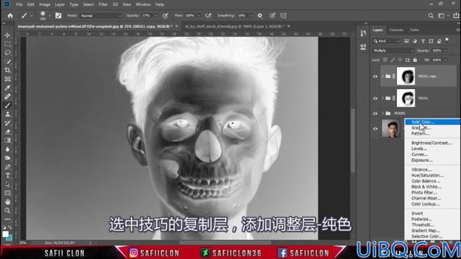Select the Rectangle shape tool
Screen dimensions: 461x259
coord(8,193)
